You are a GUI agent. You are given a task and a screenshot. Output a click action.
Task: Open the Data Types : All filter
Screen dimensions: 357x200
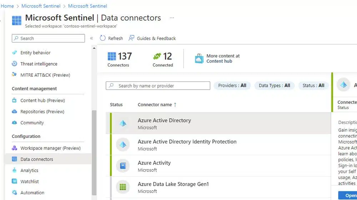coord(274,85)
